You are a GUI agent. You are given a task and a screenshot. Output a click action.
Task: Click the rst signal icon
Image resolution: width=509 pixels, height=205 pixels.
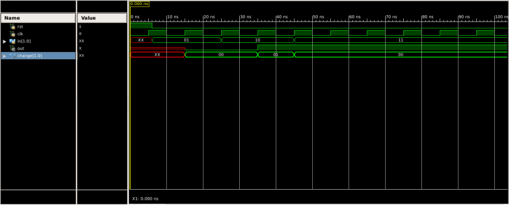coord(12,27)
